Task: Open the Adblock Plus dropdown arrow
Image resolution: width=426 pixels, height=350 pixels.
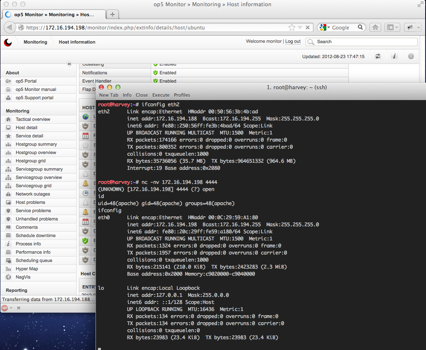Action: [11, 308]
